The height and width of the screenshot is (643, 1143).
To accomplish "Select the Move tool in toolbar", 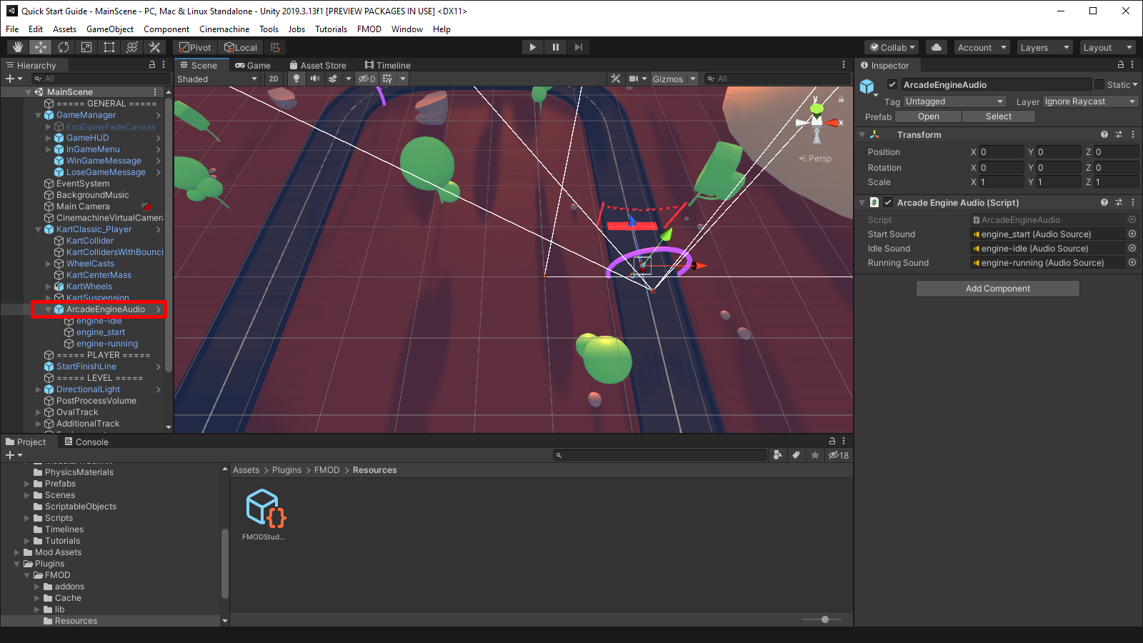I will 41,47.
